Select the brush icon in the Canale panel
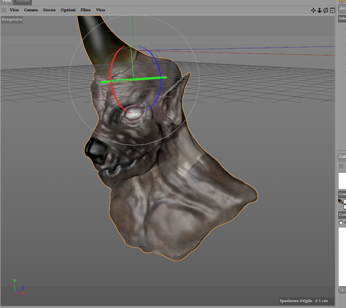Viewport: 346px width, 308px height. click(340, 201)
